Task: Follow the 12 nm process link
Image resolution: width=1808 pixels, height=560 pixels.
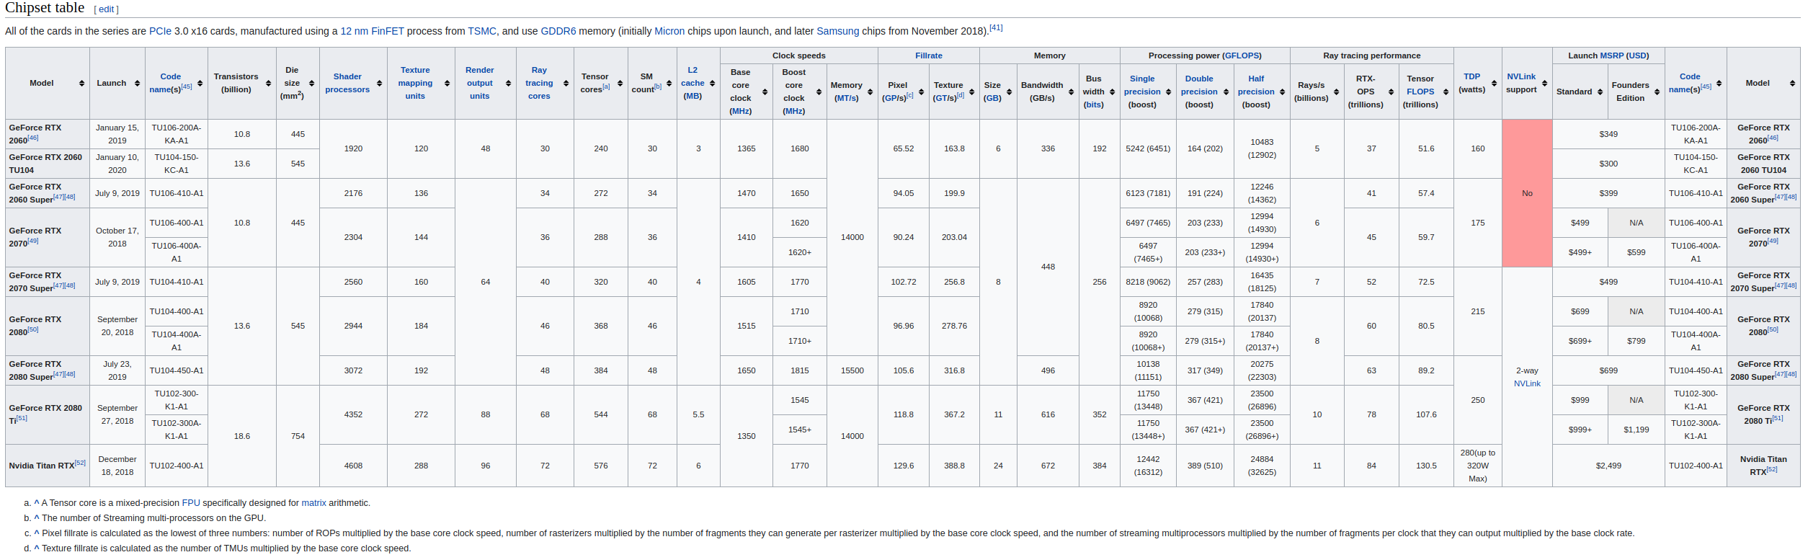Action: [355, 31]
